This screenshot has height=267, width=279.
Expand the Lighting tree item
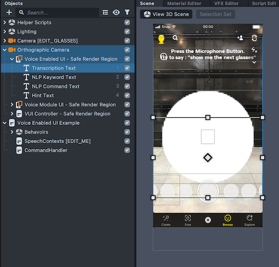click(5, 32)
